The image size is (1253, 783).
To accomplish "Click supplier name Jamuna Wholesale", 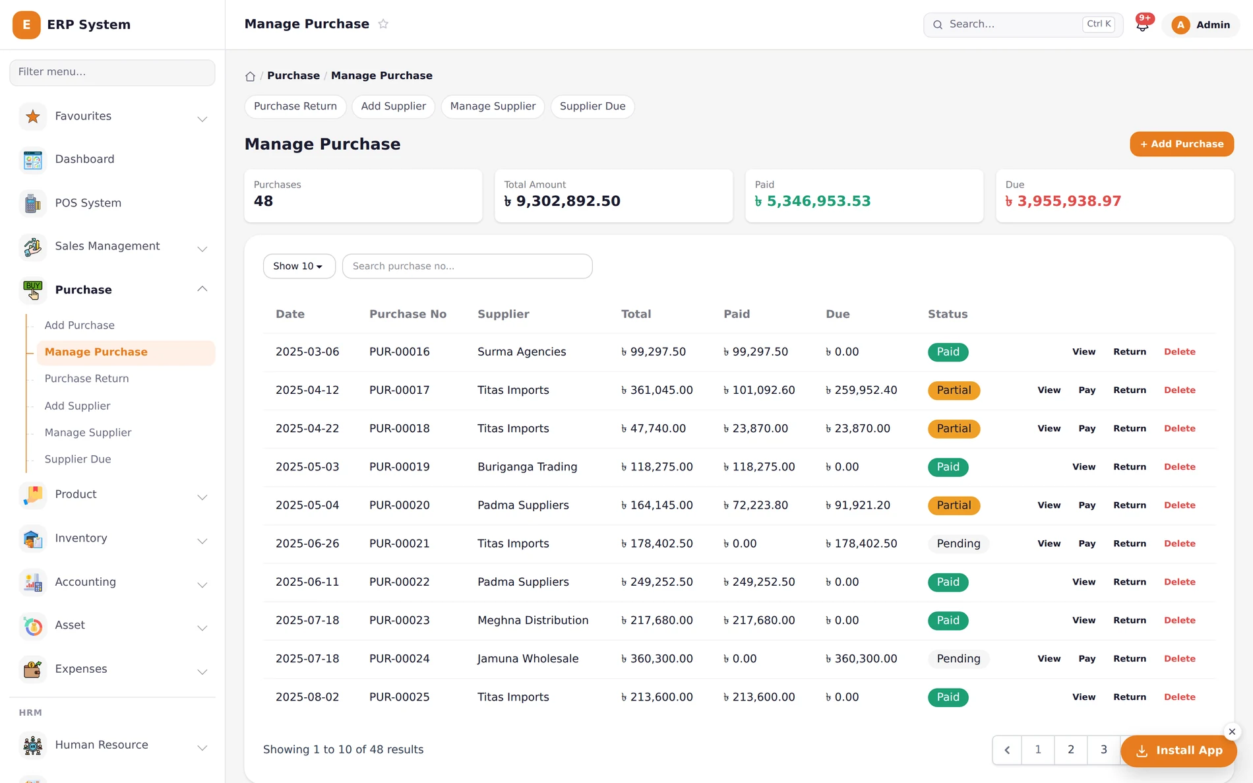I will click(x=528, y=659).
